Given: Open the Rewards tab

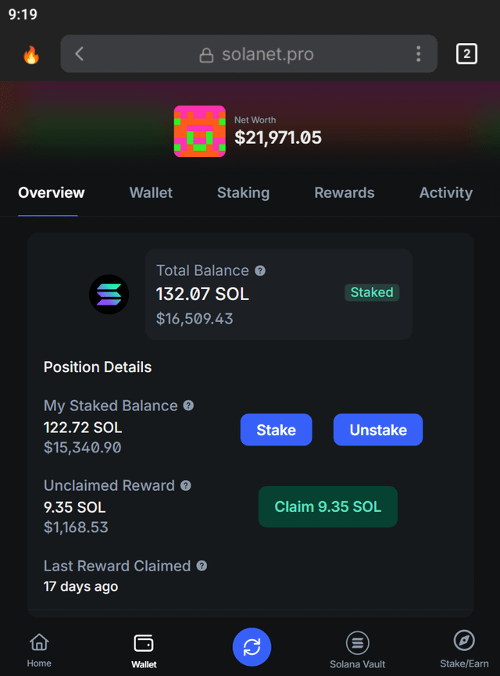Looking at the screenshot, I should tap(344, 192).
